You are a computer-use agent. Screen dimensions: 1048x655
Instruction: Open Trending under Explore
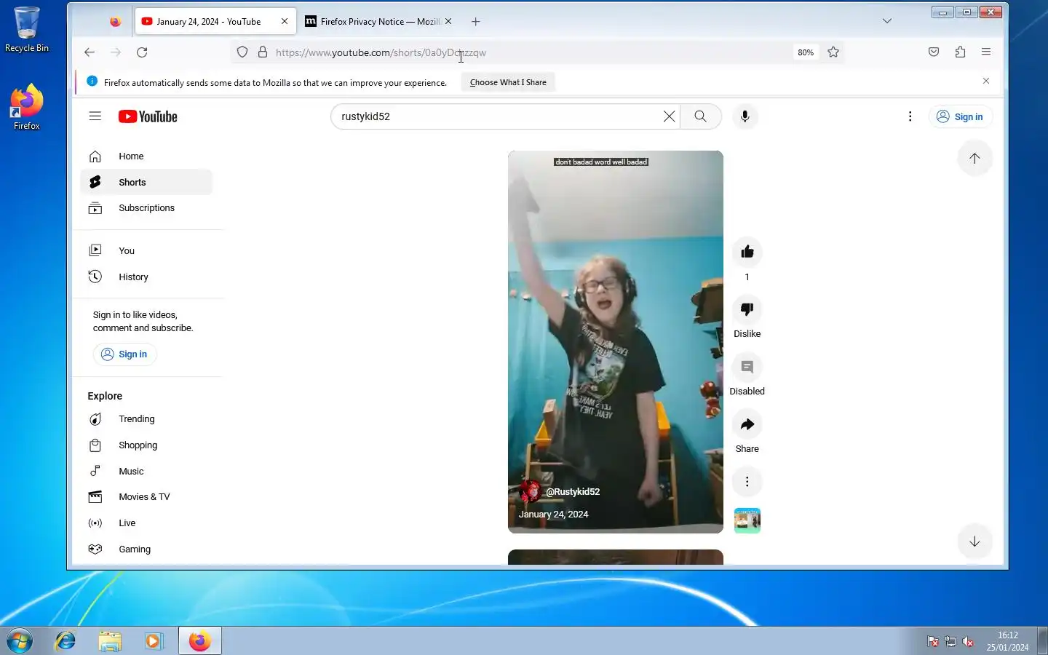click(146, 419)
